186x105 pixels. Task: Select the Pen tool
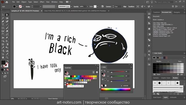(x=3, y=22)
